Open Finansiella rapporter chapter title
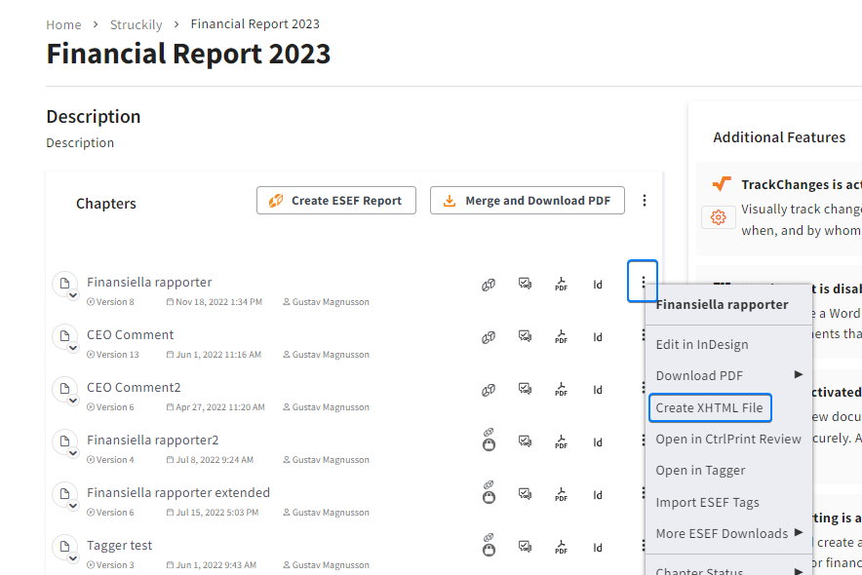The height and width of the screenshot is (575, 862). 149,283
